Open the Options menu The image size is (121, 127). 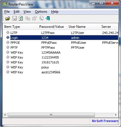(41, 12)
